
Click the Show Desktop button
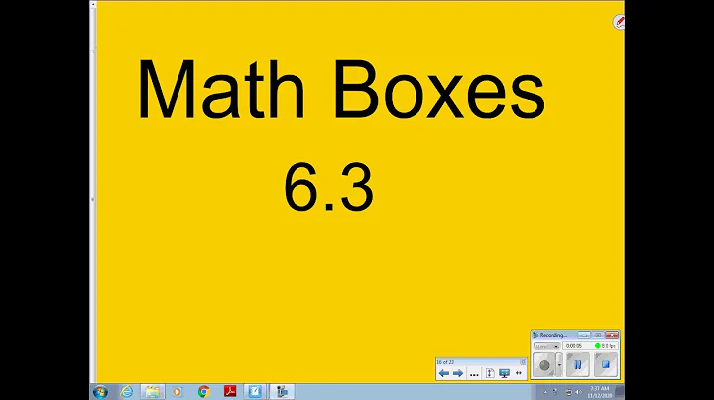coord(620,392)
